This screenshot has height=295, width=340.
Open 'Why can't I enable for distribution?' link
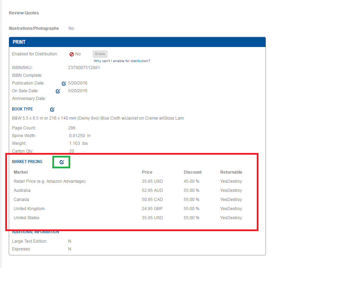coord(122,61)
